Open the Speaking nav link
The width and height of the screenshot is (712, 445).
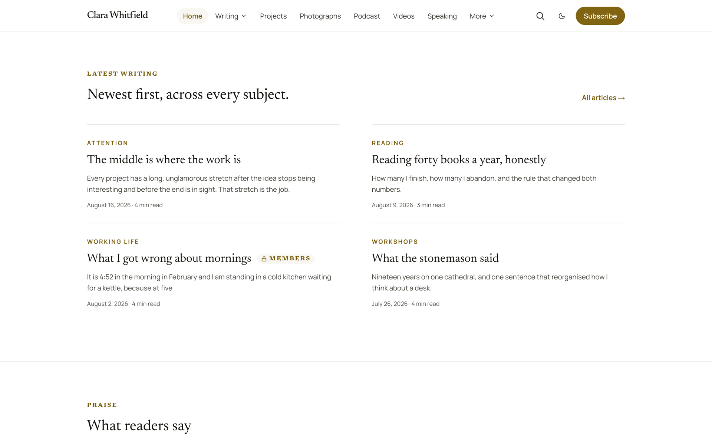[x=442, y=16]
